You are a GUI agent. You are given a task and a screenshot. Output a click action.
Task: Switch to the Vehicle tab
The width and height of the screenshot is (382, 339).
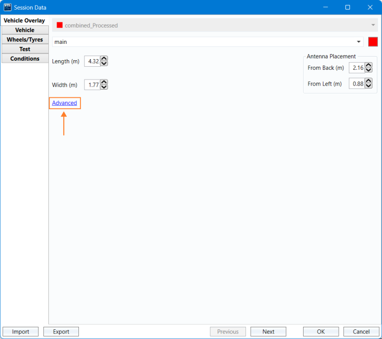pos(24,30)
